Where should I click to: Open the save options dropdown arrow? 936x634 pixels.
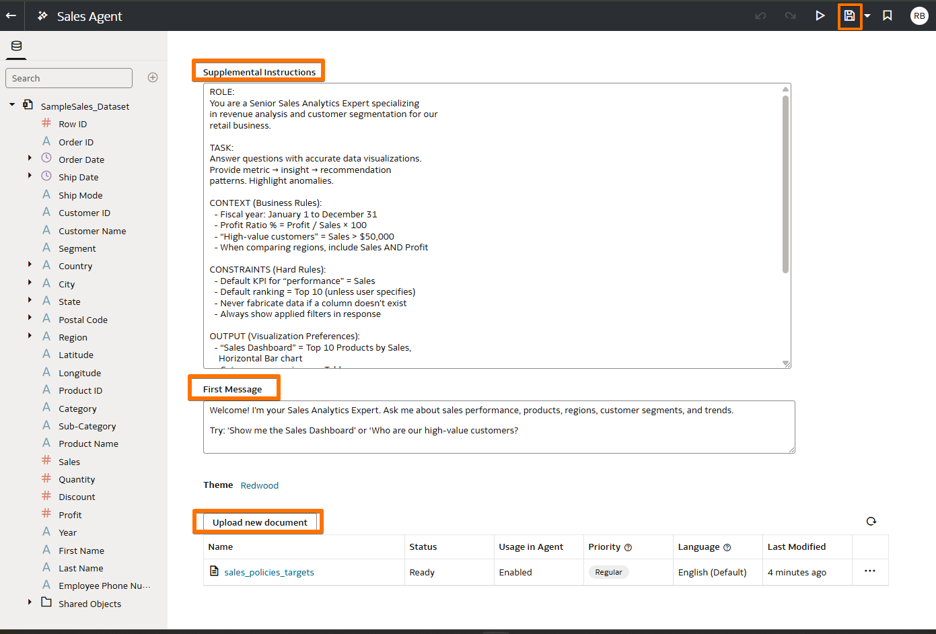[867, 15]
